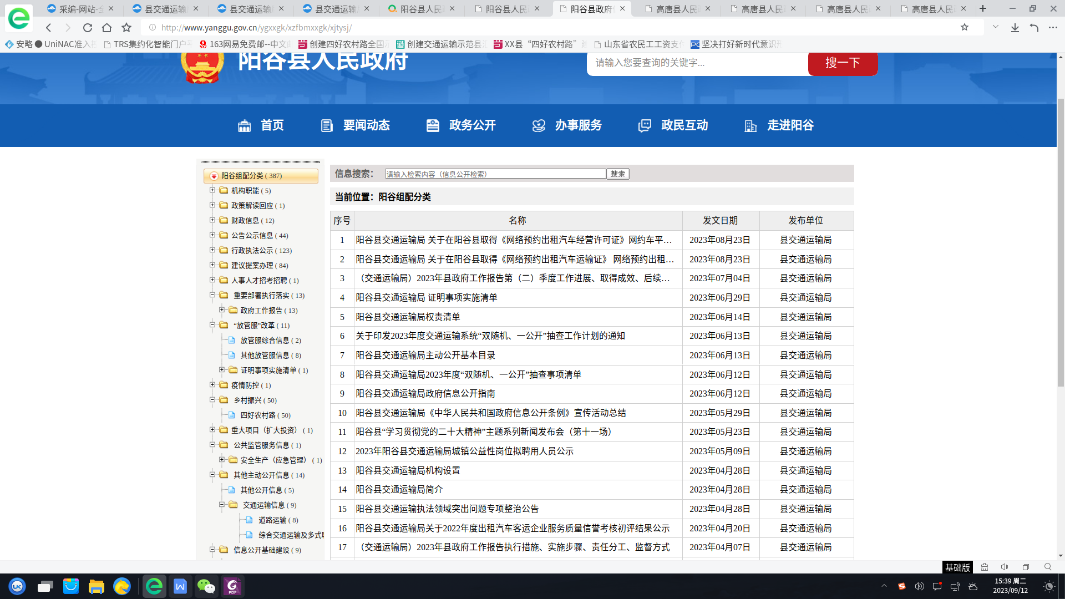The width and height of the screenshot is (1065, 599).
Task: Expand the 建议提案办理 tree node
Action: (212, 265)
